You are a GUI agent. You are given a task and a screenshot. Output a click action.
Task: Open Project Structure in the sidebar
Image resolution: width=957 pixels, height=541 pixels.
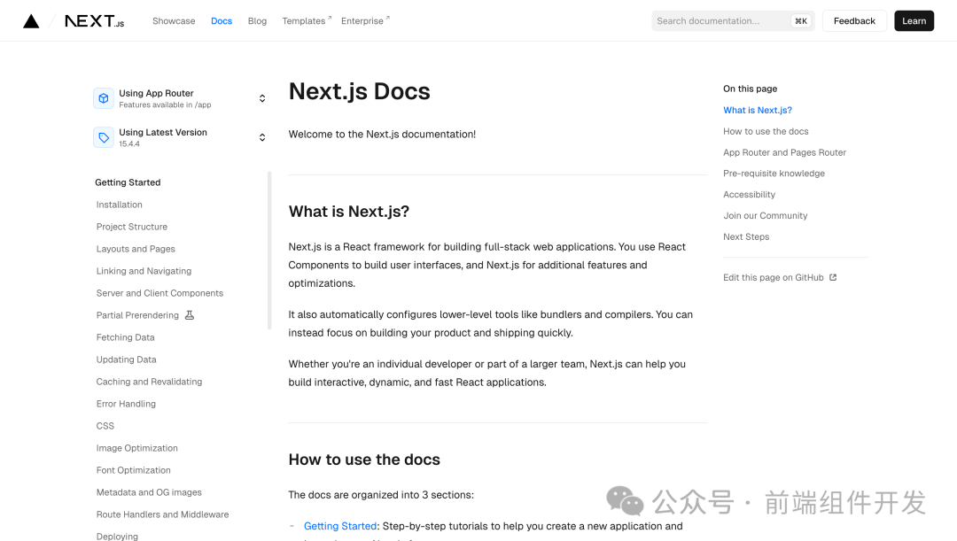(132, 227)
